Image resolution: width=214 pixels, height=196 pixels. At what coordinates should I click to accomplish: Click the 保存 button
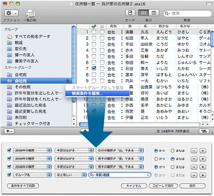pyautogui.click(x=193, y=186)
